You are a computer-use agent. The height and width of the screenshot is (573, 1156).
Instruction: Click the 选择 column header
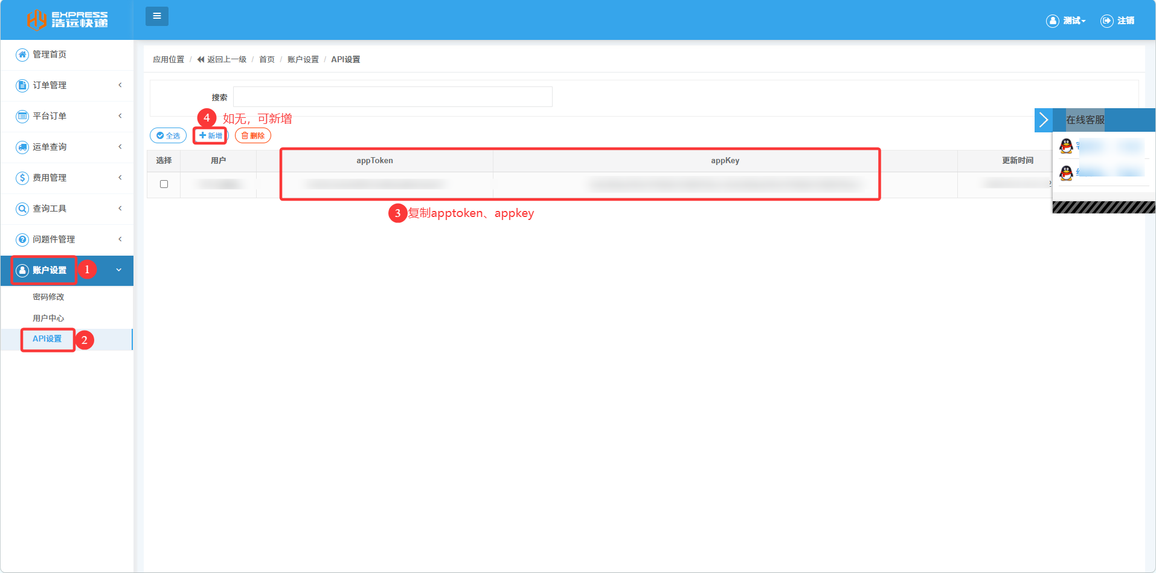164,161
